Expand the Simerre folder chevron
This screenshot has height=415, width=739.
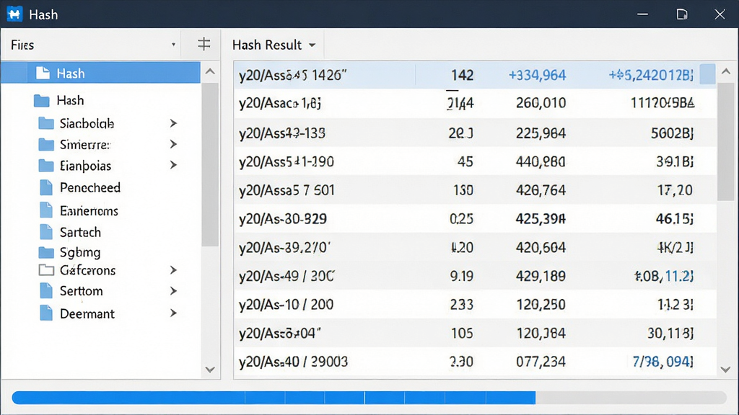click(x=173, y=144)
